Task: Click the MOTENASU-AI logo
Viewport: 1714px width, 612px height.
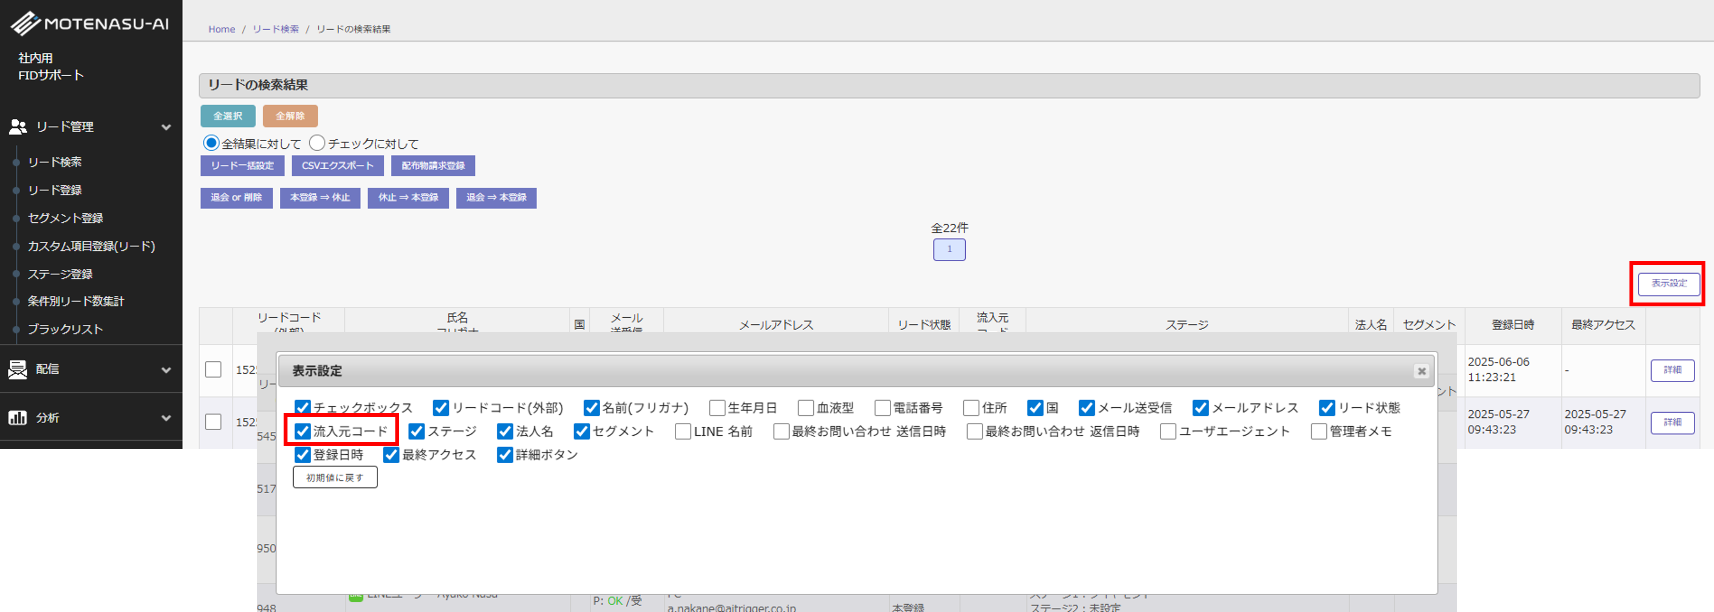Action: [90, 24]
